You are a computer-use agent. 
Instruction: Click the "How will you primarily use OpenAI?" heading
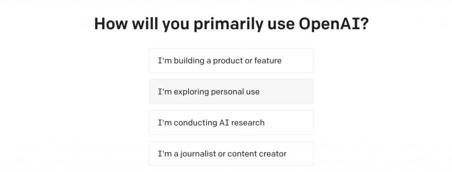(231, 24)
